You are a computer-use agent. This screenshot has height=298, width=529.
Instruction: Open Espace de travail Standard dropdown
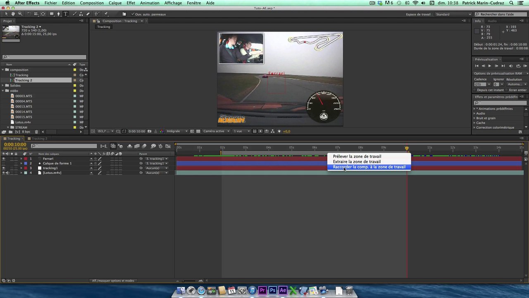(x=453, y=14)
